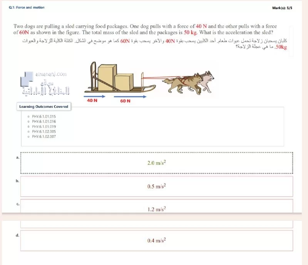Select answer option a: 2.0 m/s²
The image size is (308, 265).
pos(157,163)
